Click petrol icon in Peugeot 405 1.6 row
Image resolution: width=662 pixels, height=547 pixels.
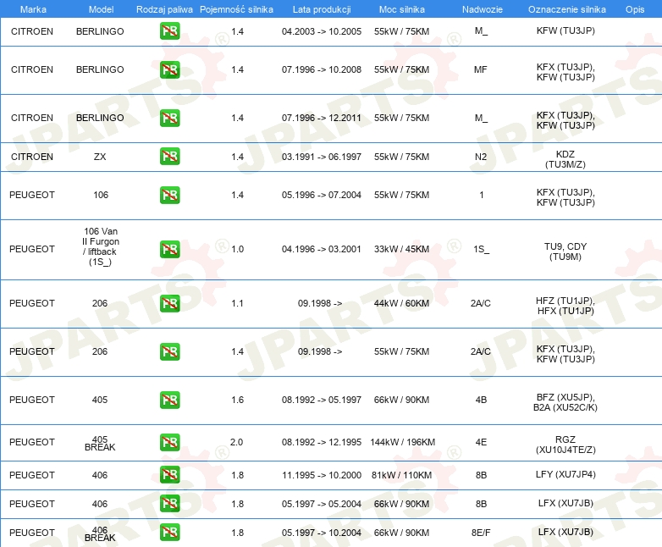click(x=169, y=400)
